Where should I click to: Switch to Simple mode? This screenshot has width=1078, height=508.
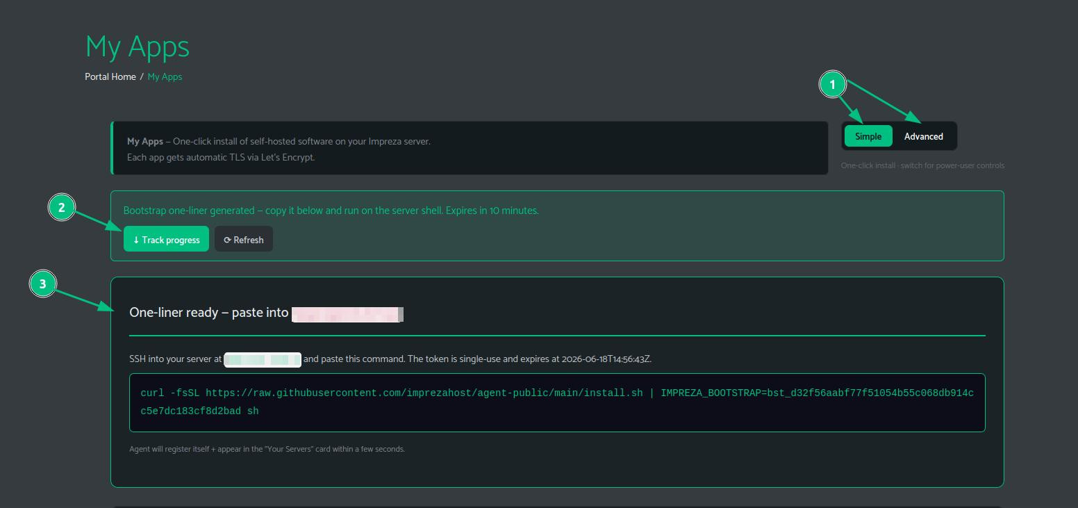pyautogui.click(x=868, y=136)
